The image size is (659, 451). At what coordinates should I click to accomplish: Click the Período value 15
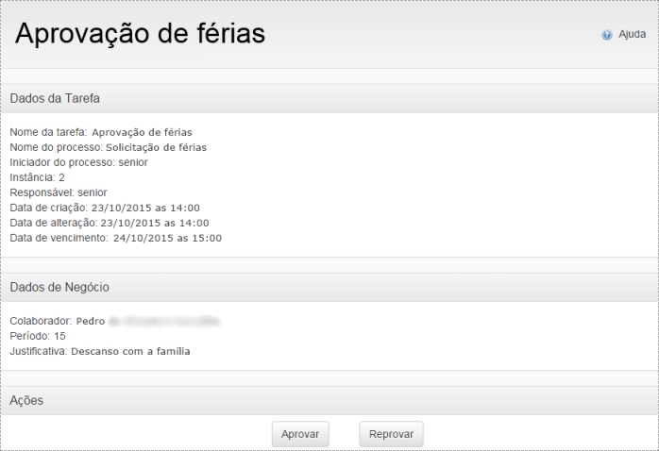59,336
